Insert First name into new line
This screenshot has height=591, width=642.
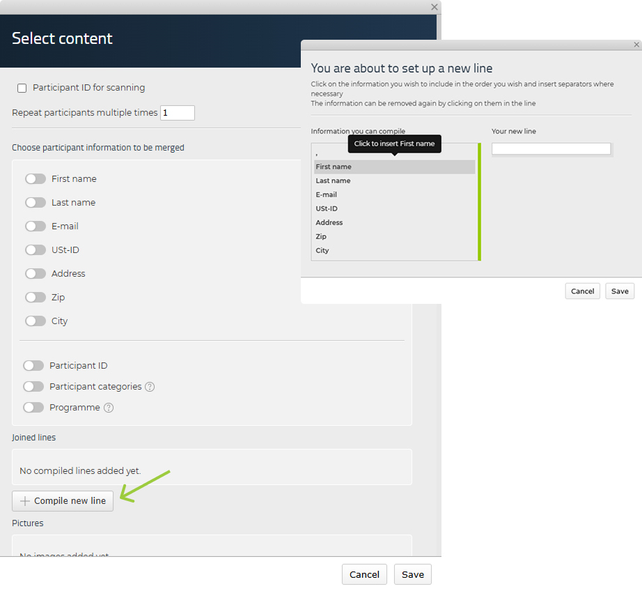click(334, 167)
